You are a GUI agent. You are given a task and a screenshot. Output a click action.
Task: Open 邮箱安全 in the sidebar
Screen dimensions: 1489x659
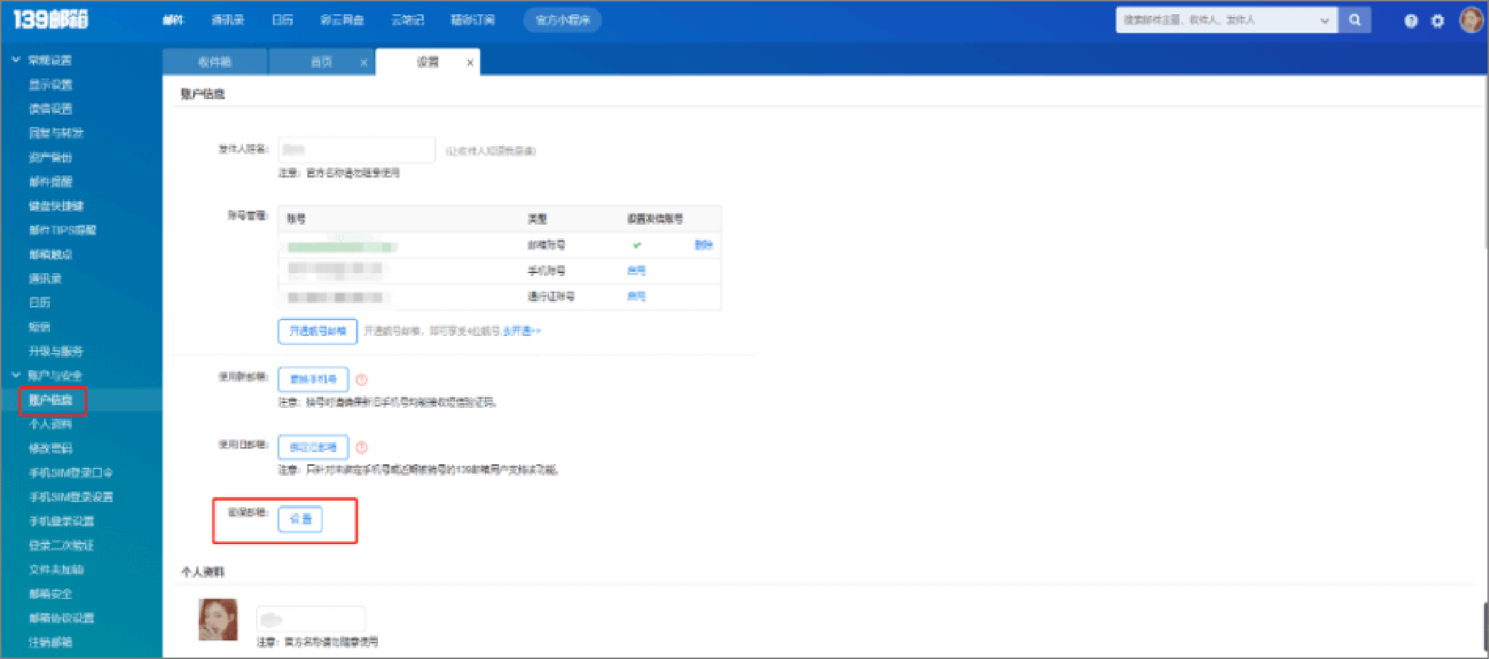pos(51,593)
